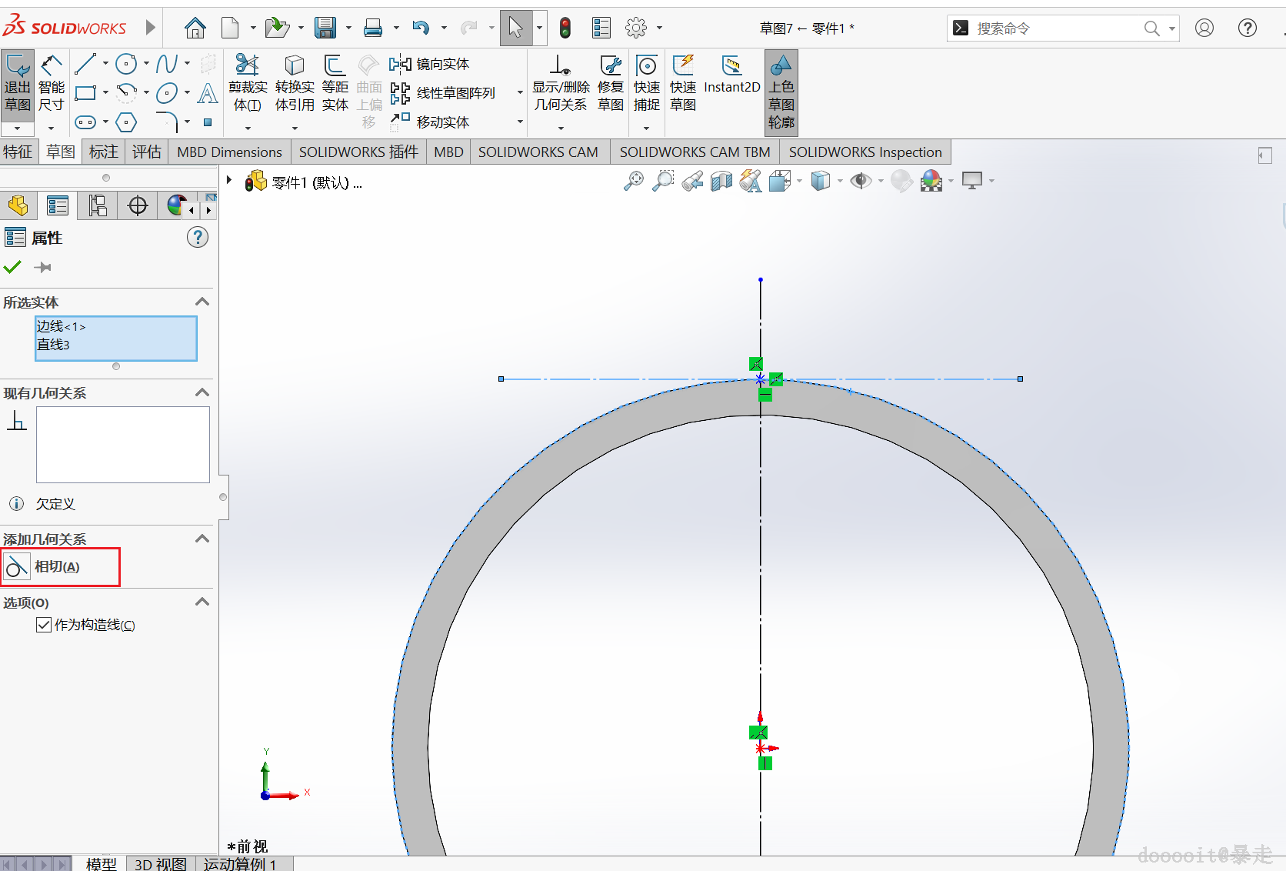The height and width of the screenshot is (871, 1286).
Task: Collapse the 现有几何关系 section
Action: 202,392
